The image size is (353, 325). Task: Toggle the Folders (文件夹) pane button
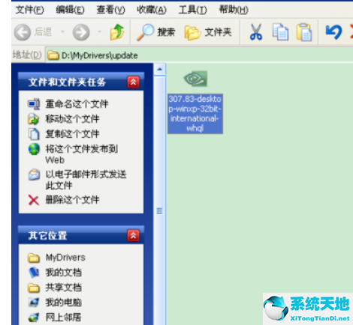coord(208,32)
